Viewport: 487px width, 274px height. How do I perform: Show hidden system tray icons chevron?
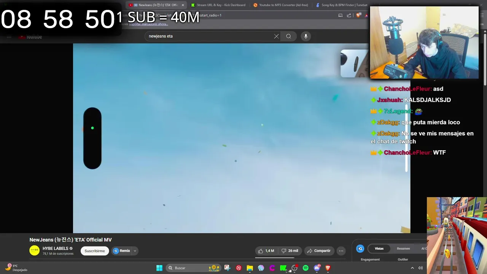pos(412,268)
